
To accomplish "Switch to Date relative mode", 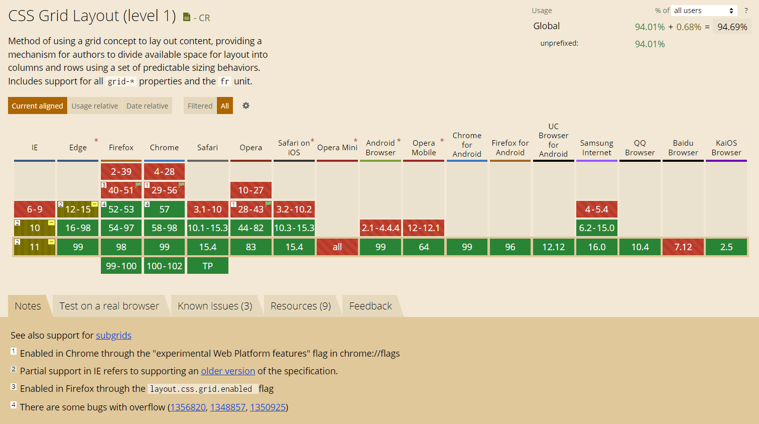I will click(x=147, y=105).
